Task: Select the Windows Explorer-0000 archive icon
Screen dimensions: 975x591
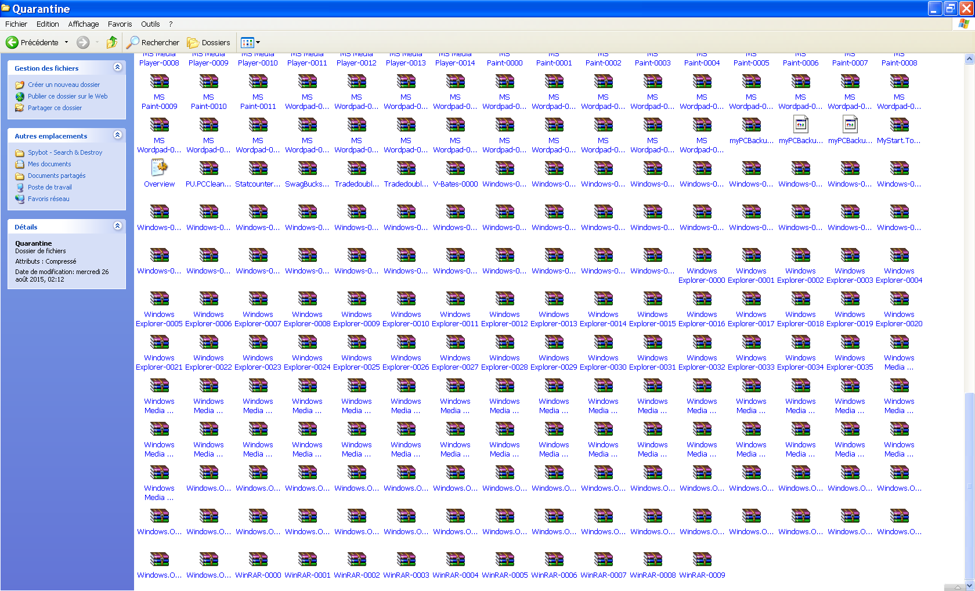Action: tap(702, 255)
